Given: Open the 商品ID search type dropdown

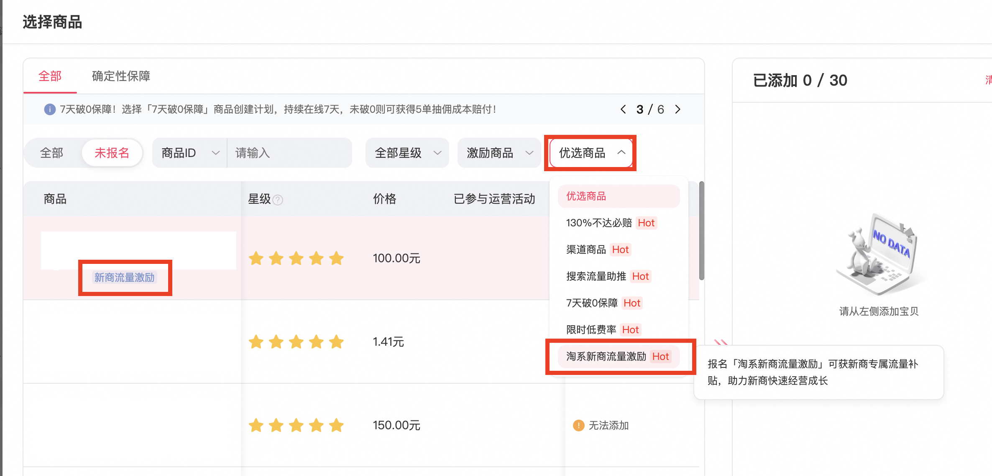Looking at the screenshot, I should click(x=190, y=153).
